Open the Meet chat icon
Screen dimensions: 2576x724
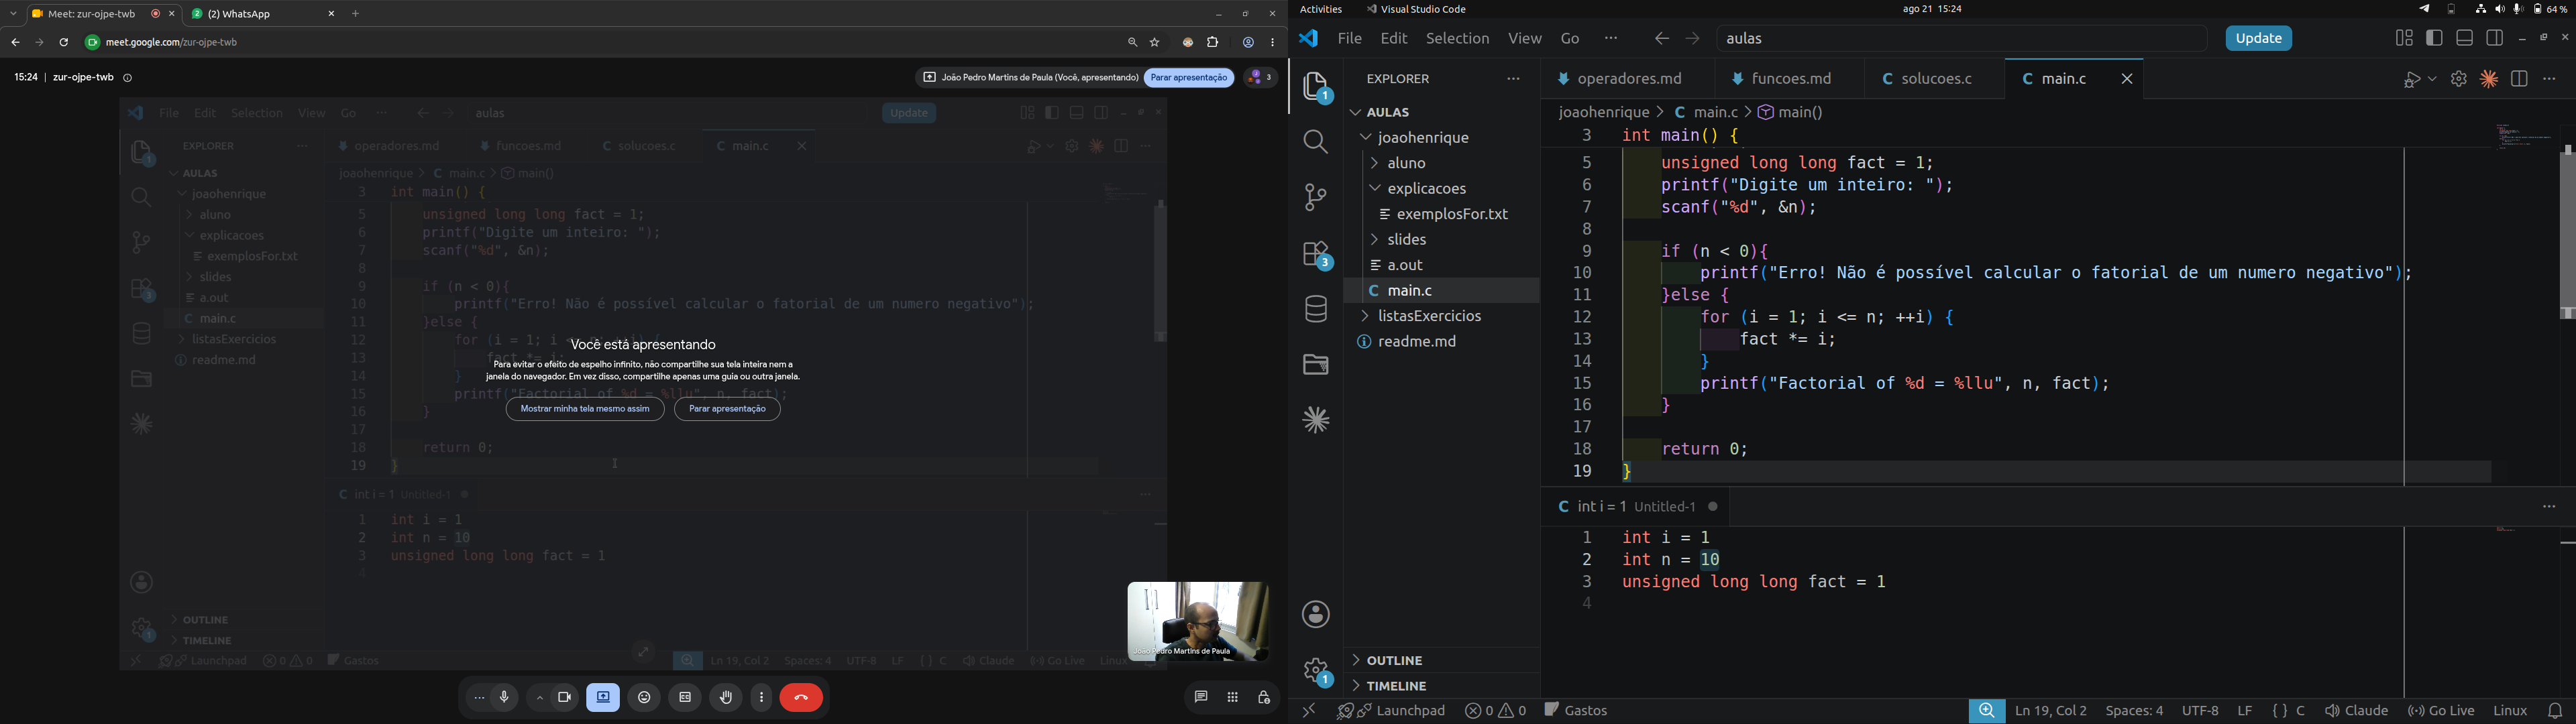point(1201,698)
